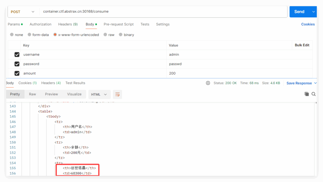
Task: Disable the amount parameter checkbox
Action: pyautogui.click(x=17, y=73)
